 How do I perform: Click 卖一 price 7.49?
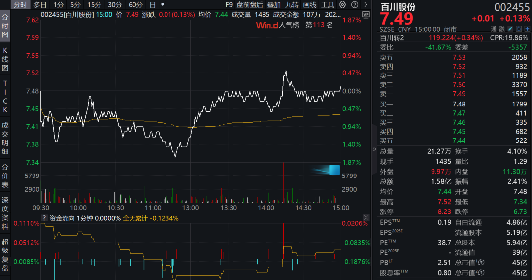[459, 94]
